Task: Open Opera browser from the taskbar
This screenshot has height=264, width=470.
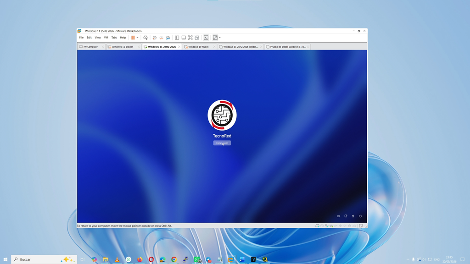Action: tap(151, 259)
